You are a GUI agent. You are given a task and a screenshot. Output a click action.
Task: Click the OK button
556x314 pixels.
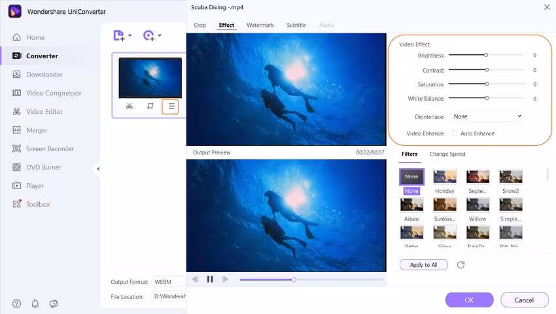point(469,300)
